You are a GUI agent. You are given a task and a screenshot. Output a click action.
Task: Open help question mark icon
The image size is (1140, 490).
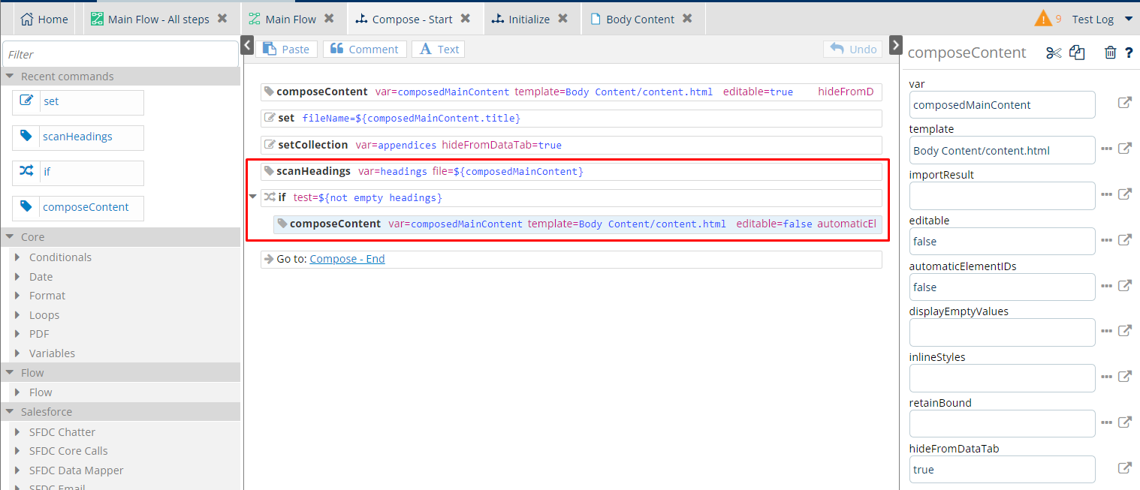click(1129, 53)
